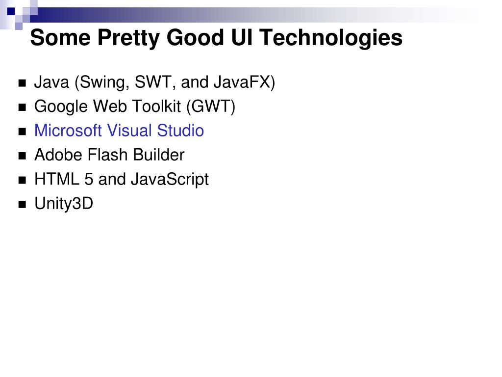Click the word Studio in the blue link
Viewport: 502px width, 377px height.
(x=180, y=131)
